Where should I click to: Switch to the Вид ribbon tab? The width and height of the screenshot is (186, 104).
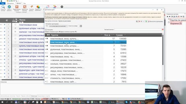pyautogui.click(x=24, y=3)
